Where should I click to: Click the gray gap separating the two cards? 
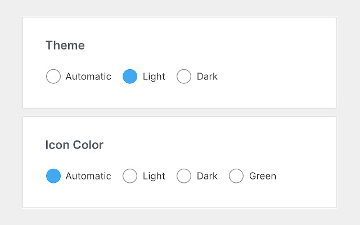180,112
